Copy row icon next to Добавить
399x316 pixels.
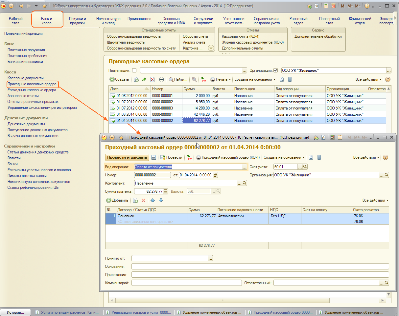click(135, 200)
